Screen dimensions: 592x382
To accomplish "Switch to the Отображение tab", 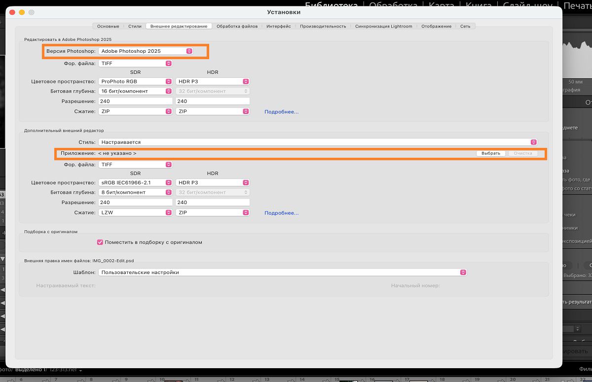I will pos(437,26).
